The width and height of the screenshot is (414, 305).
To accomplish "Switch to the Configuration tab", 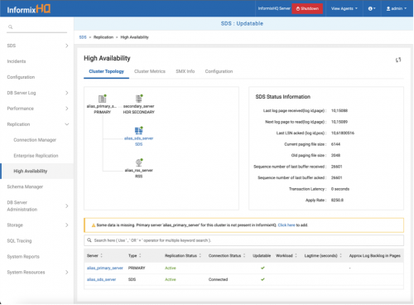I will pos(219,71).
